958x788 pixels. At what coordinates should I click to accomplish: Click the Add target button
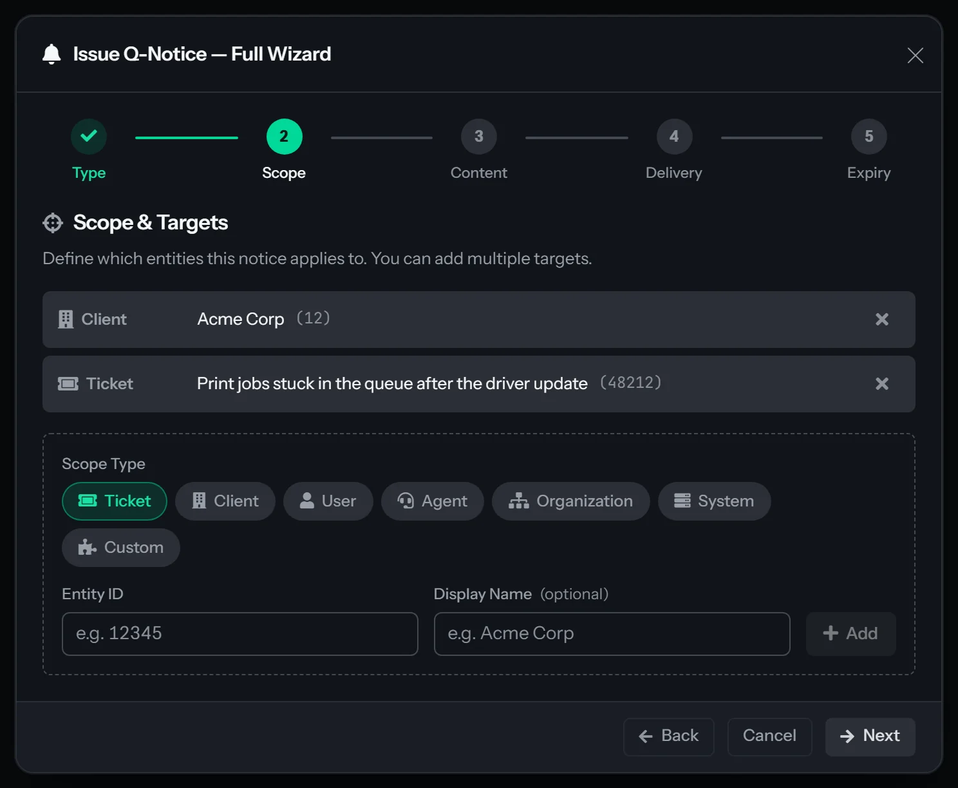851,634
